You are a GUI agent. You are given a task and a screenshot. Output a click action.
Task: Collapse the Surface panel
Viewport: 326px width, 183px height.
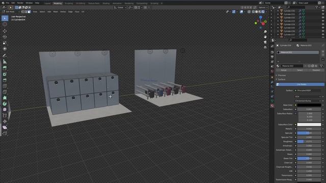point(282,79)
